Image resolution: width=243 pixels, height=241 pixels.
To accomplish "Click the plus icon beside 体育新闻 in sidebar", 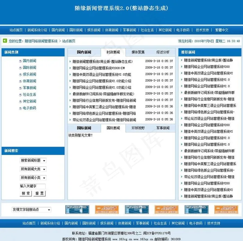I will click(x=20, y=81).
